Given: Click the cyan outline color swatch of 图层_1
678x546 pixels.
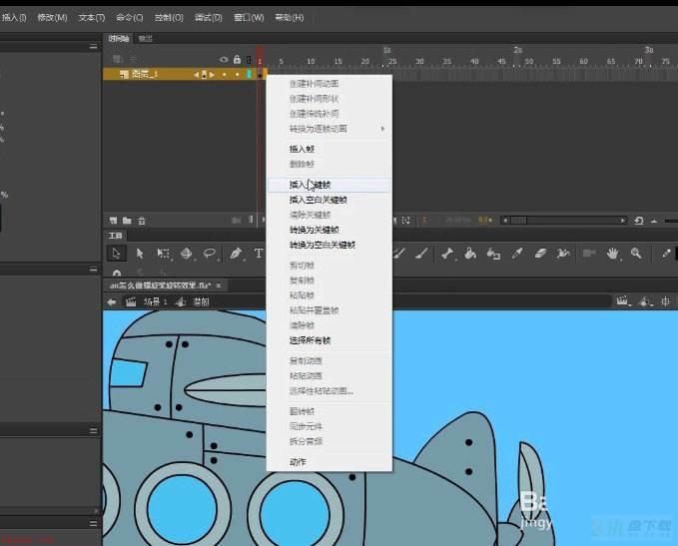Looking at the screenshot, I should click(249, 74).
